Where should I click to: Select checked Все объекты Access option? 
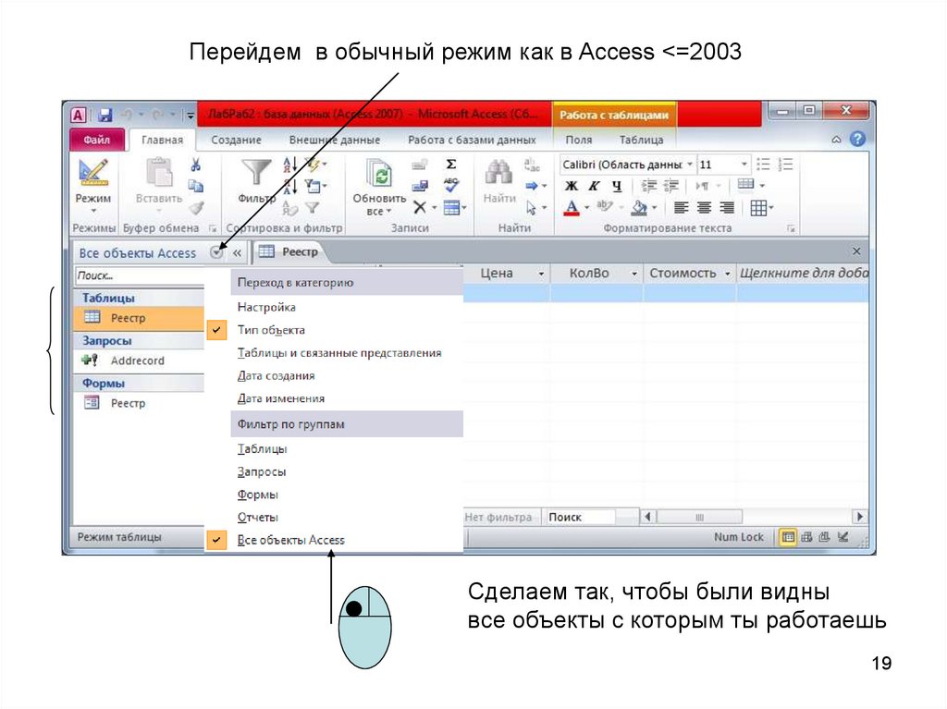pos(290,540)
